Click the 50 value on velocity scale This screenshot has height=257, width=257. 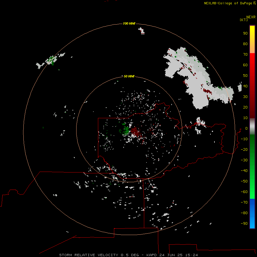tap(245, 76)
